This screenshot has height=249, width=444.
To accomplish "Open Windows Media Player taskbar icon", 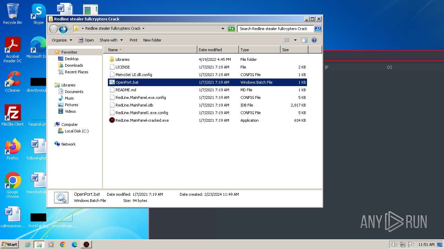I will tap(51, 245).
